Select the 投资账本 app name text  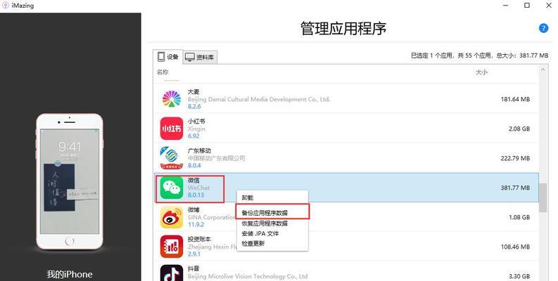[199, 239]
